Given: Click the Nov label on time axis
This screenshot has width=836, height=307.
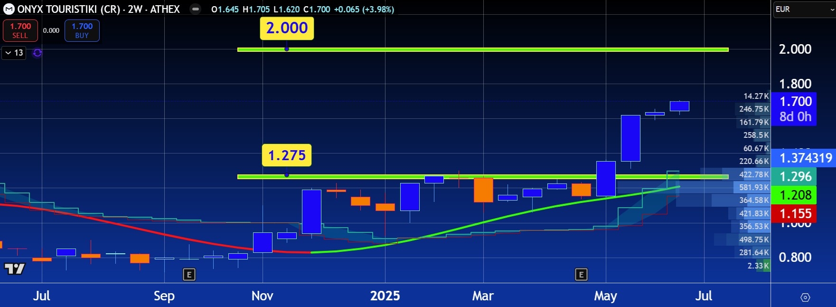Looking at the screenshot, I should pyautogui.click(x=262, y=296).
